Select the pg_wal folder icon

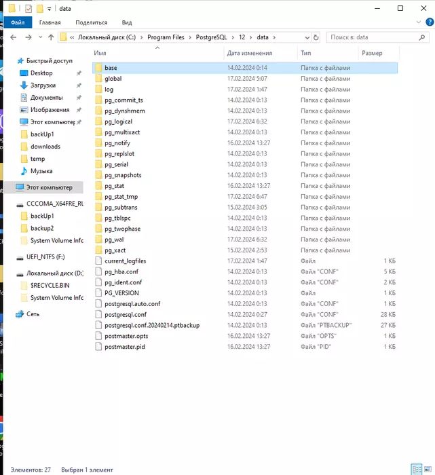(98, 240)
